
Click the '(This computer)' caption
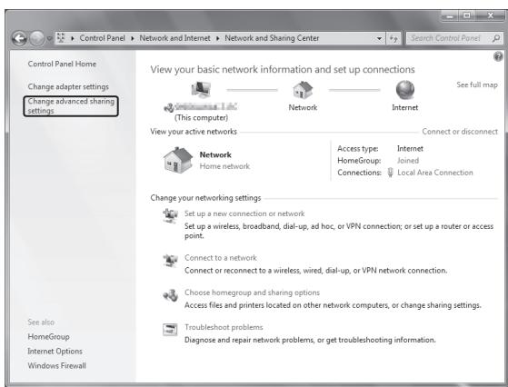point(201,117)
